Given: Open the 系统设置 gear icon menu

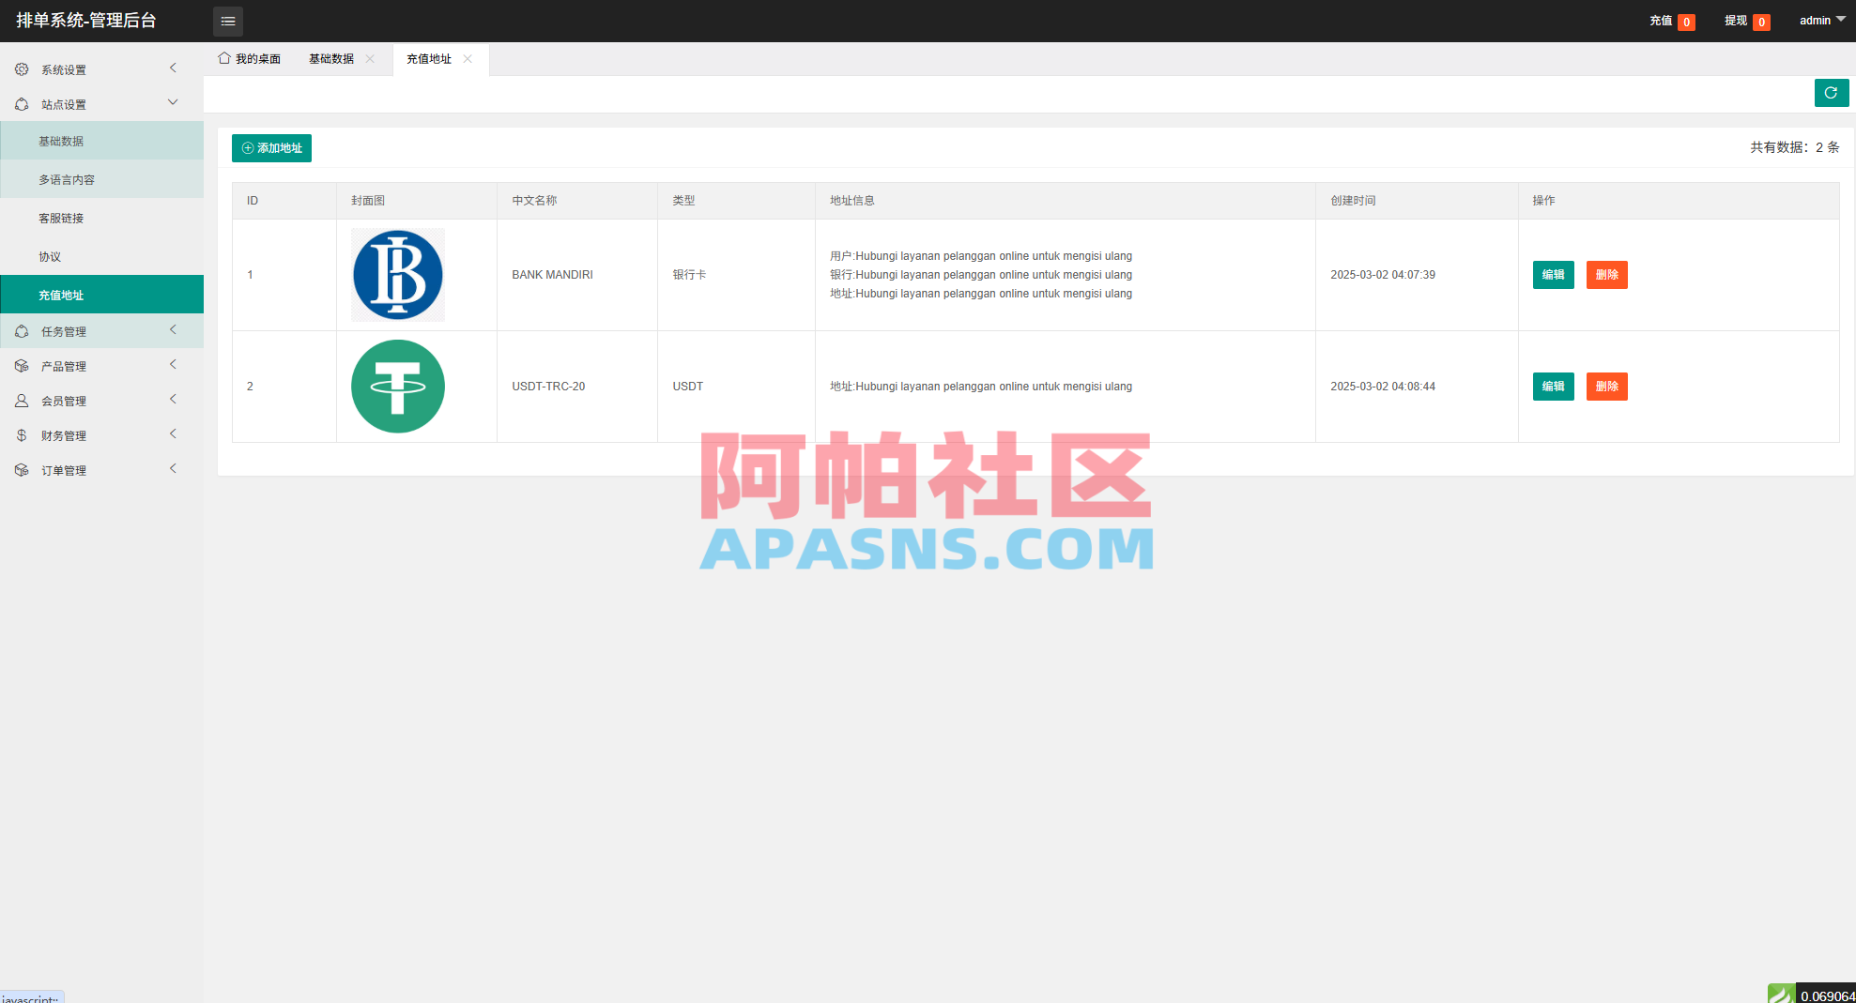Looking at the screenshot, I should [22, 68].
